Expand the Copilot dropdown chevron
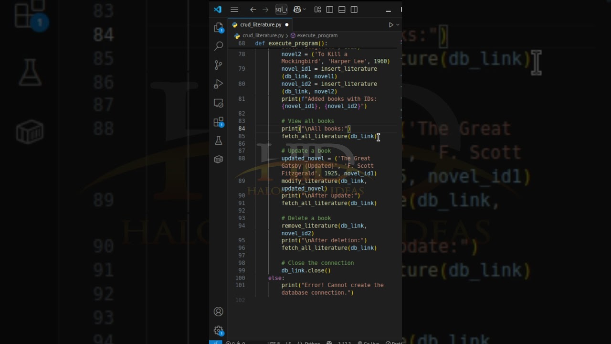The height and width of the screenshot is (344, 611). 305,10
